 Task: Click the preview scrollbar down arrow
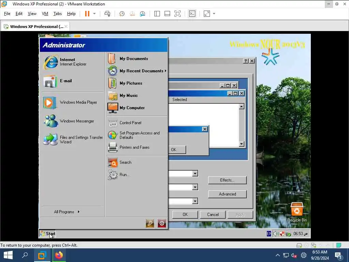[x=242, y=144]
